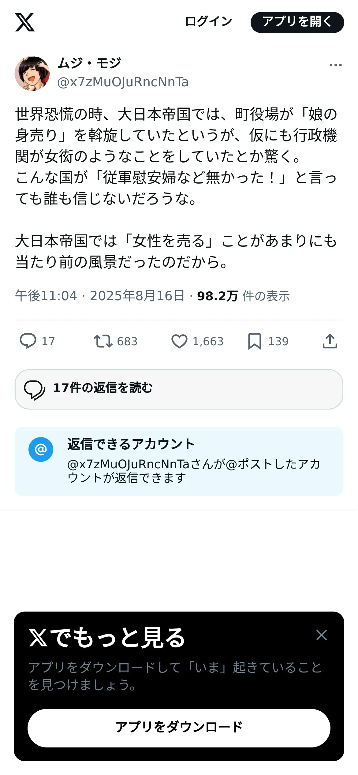This screenshot has width=358, height=775.
Task: Click the ムジ・モジ display name
Action: [x=89, y=63]
